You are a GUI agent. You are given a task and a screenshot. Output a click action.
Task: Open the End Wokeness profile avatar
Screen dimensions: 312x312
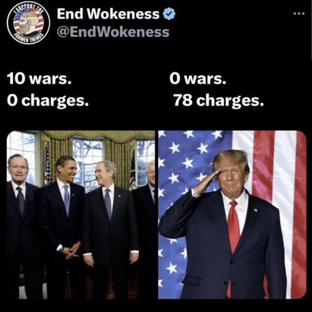(29, 23)
